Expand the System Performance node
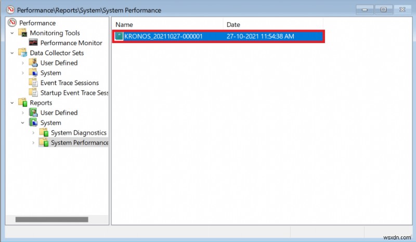The image size is (416, 242). pos(33,143)
